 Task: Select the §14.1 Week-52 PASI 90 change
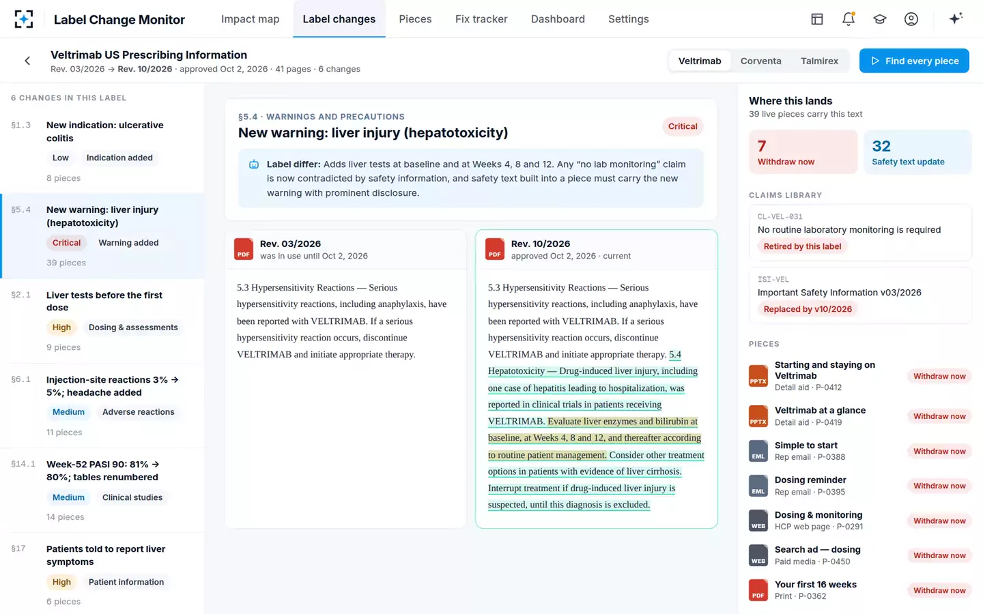(x=102, y=491)
